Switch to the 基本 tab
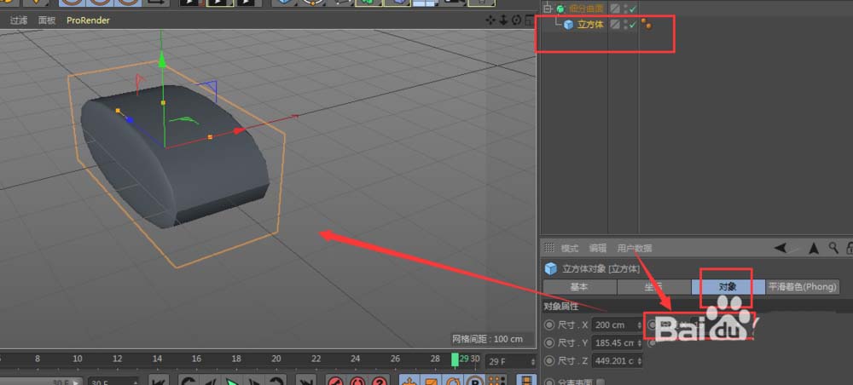This screenshot has width=853, height=385. coord(579,287)
